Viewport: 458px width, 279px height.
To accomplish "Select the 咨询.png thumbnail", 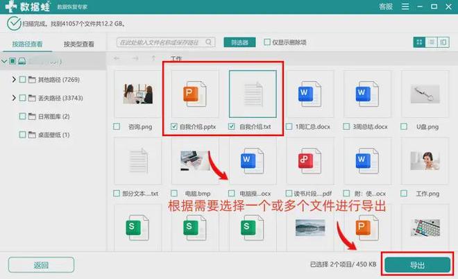I will coord(137,94).
